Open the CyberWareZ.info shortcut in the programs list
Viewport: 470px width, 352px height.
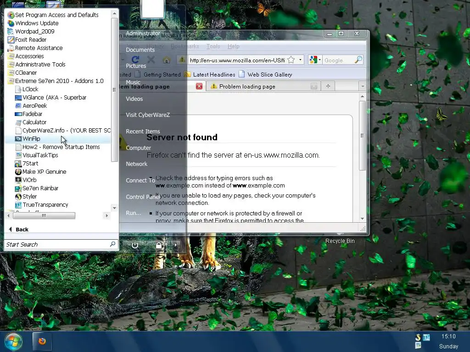pyautogui.click(x=66, y=130)
